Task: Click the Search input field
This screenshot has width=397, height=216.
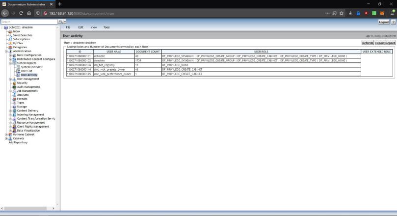Action: (28, 22)
